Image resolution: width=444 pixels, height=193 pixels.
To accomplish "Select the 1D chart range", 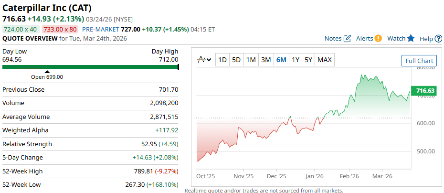I will pos(222,60).
